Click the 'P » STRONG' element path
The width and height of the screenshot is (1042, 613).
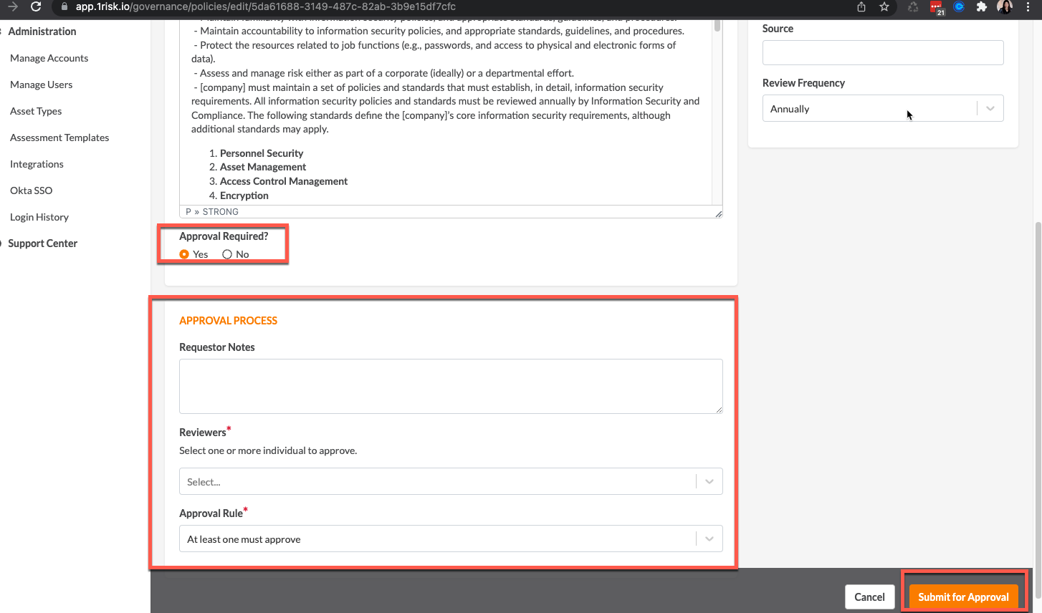coord(212,212)
